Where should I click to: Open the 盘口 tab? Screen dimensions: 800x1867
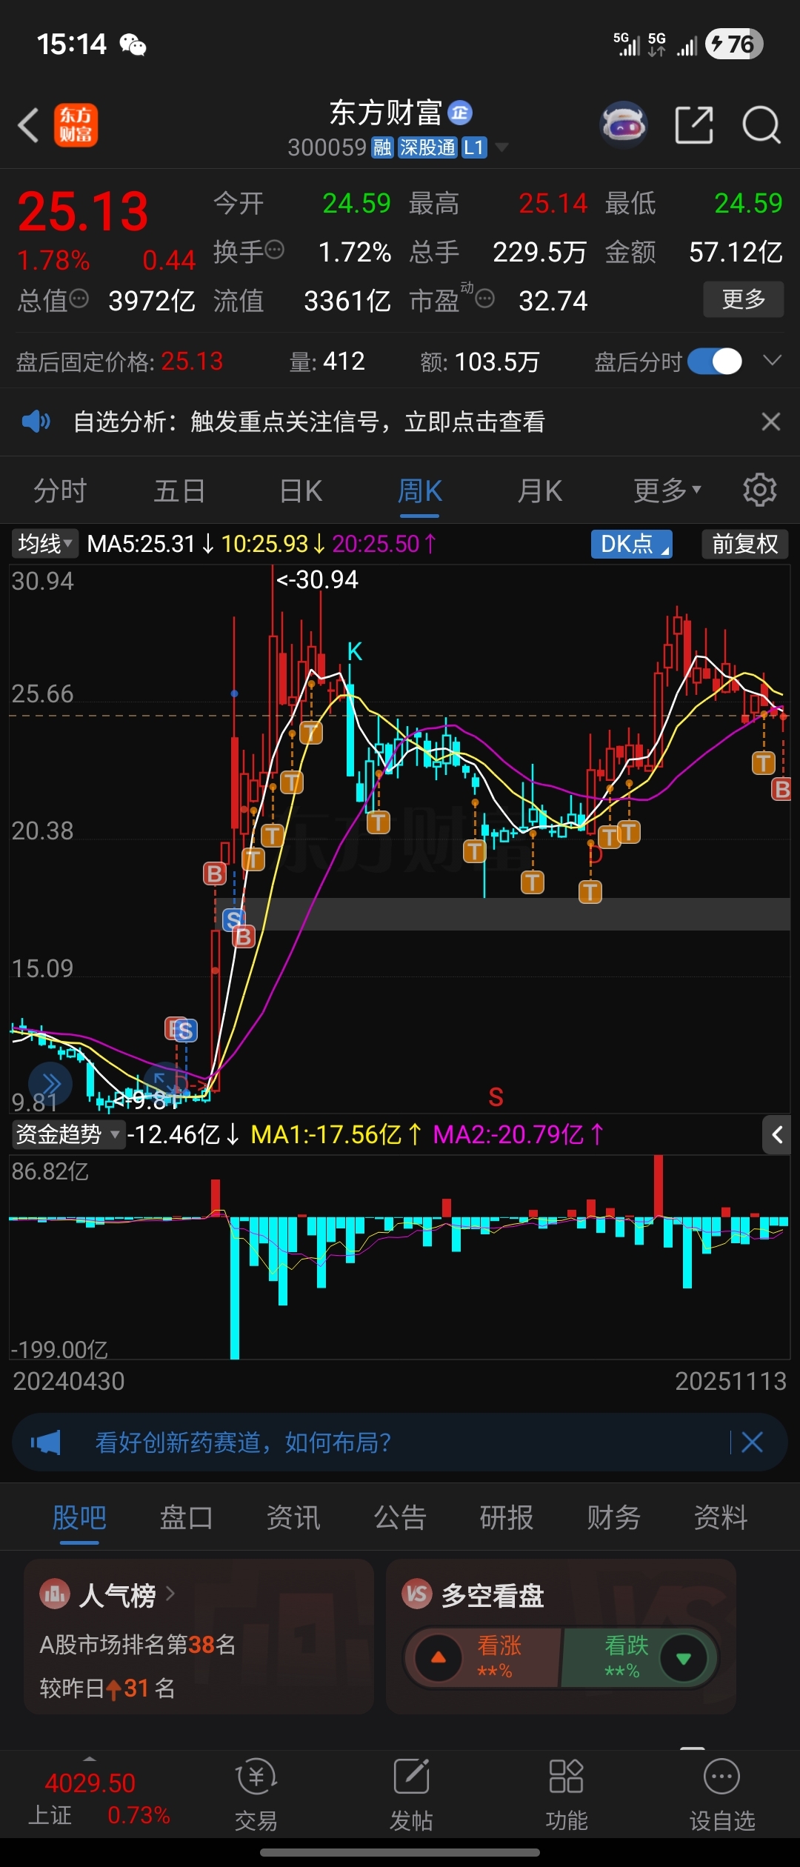point(186,1518)
